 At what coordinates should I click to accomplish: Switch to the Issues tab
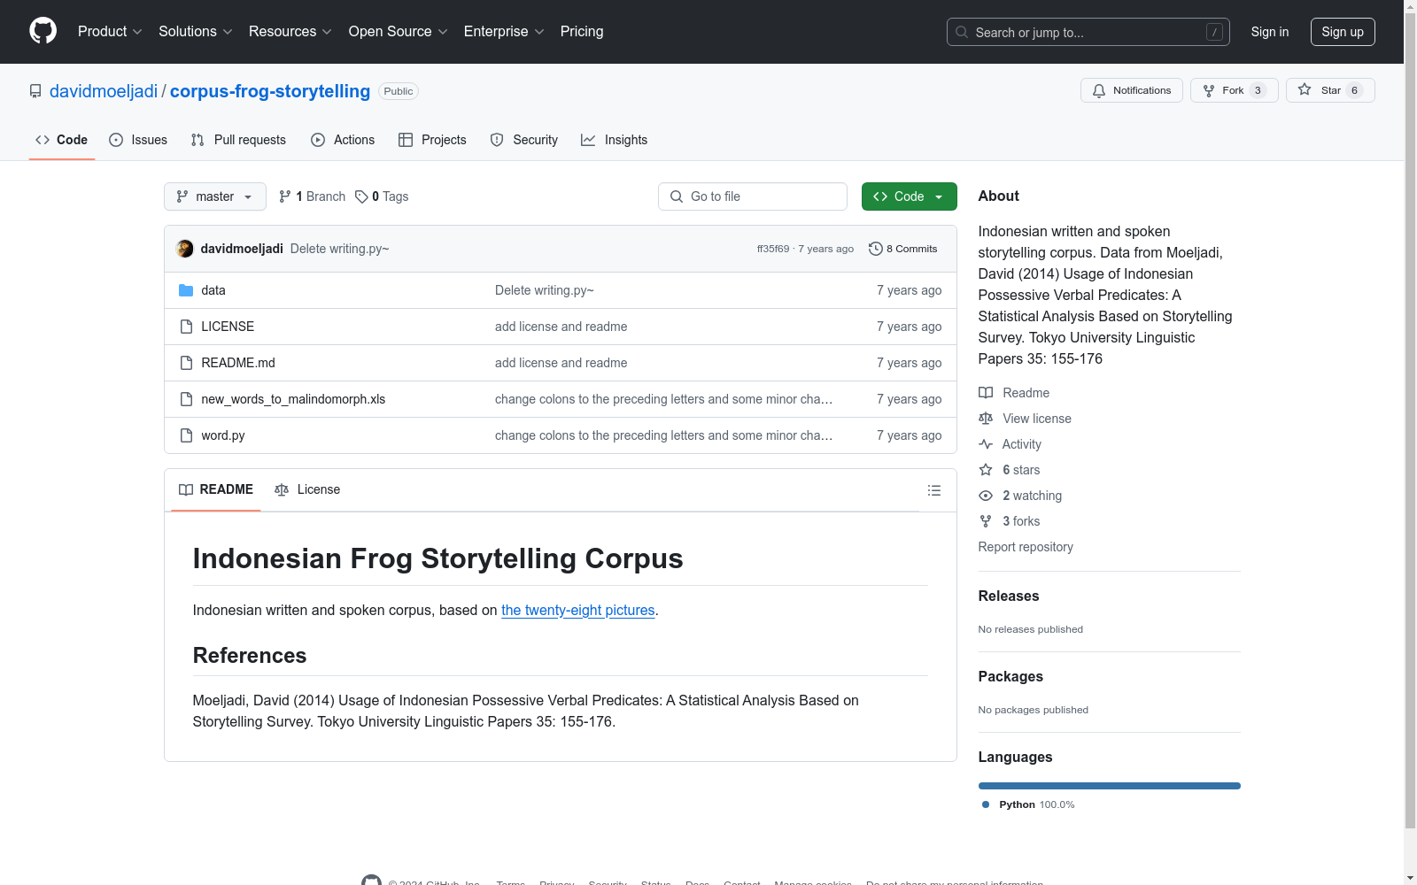(x=138, y=140)
